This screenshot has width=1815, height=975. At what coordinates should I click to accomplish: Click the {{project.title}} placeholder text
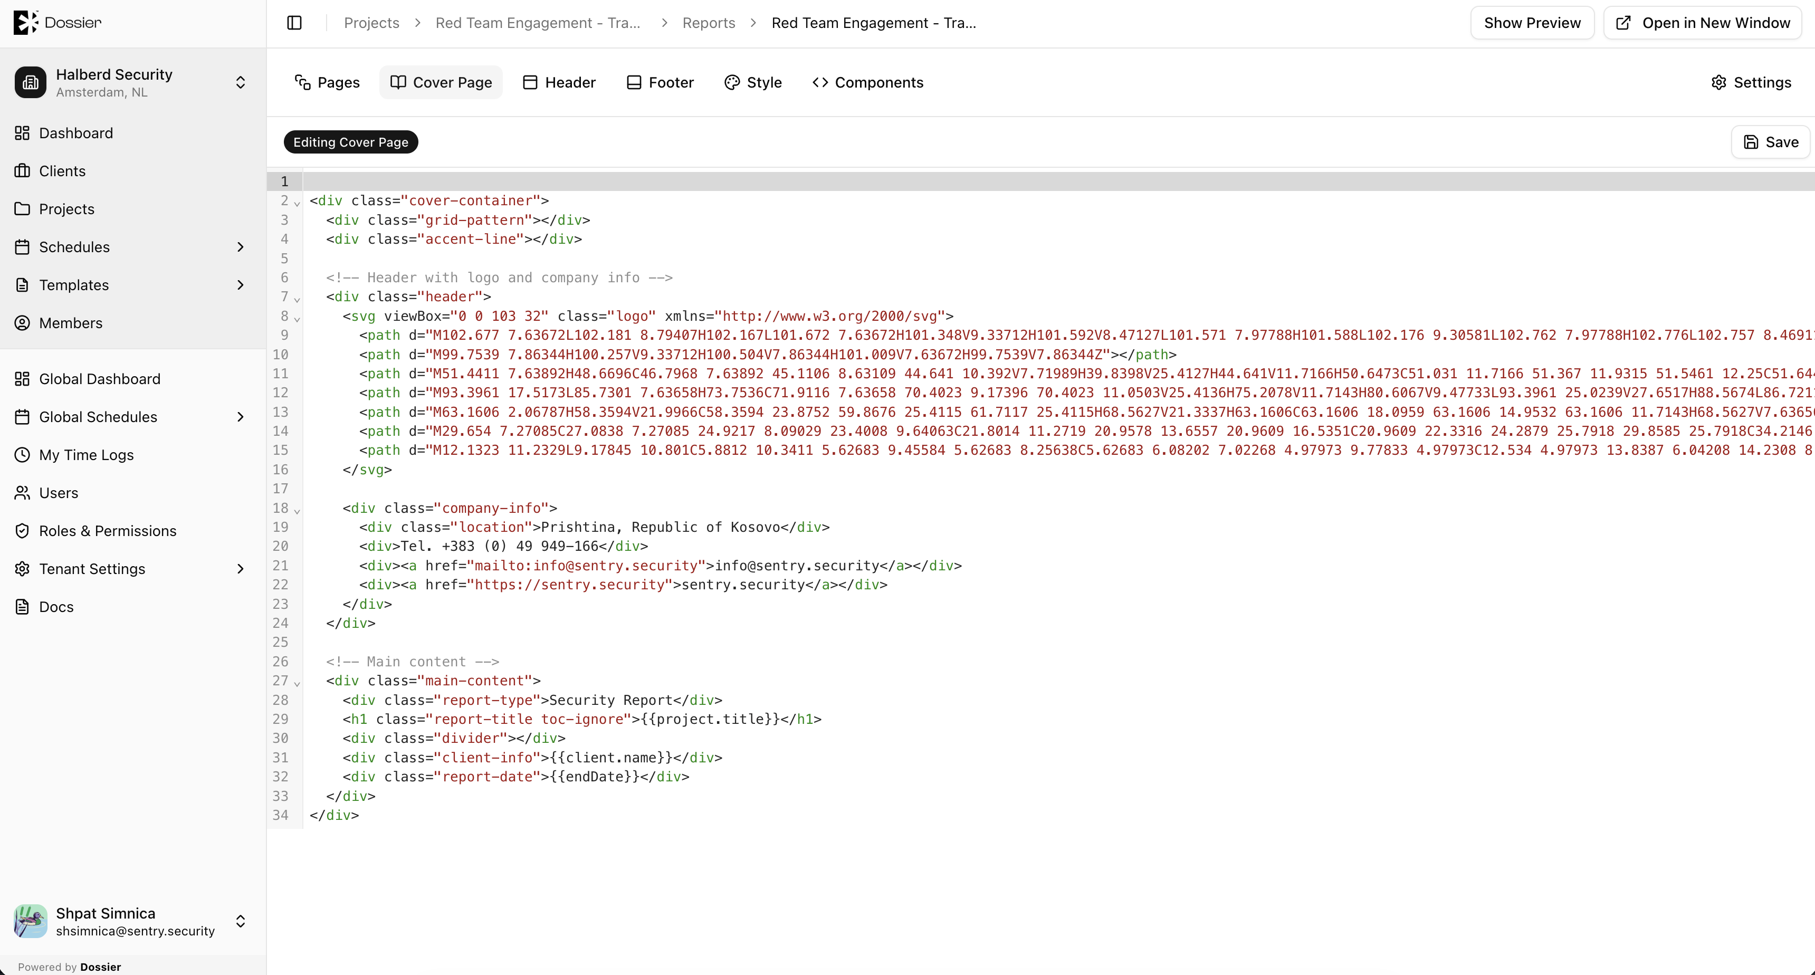tap(710, 719)
